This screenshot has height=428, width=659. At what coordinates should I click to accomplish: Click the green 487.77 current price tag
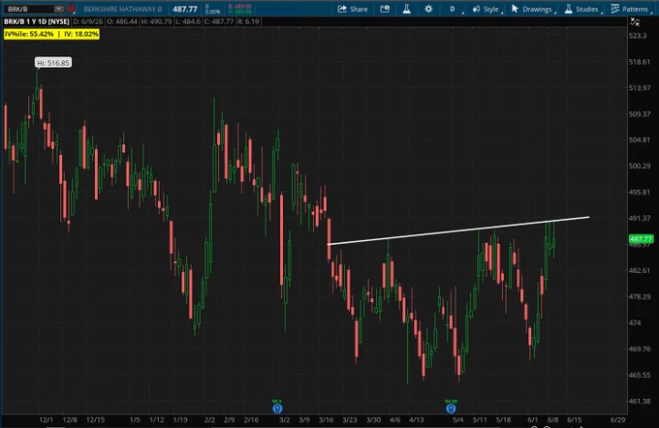pos(641,239)
